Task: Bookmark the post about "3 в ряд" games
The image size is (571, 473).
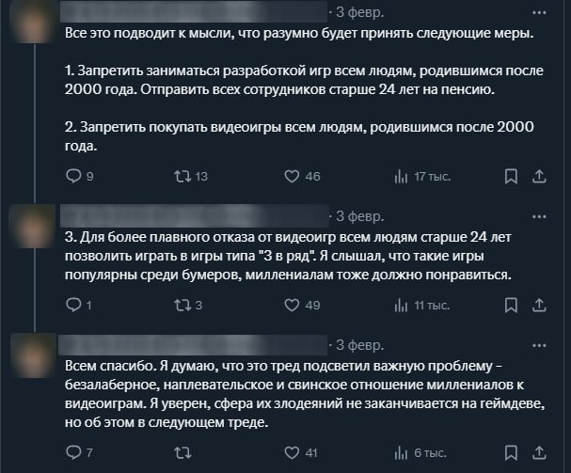Action: pyautogui.click(x=511, y=305)
